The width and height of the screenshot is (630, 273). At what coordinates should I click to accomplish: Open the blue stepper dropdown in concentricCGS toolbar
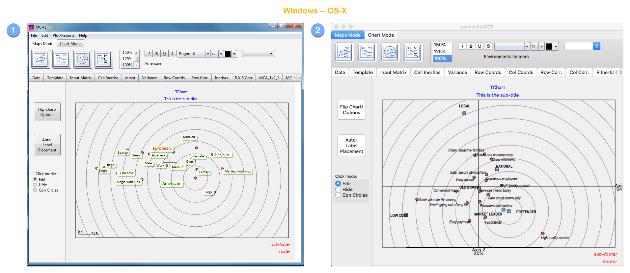[596, 46]
